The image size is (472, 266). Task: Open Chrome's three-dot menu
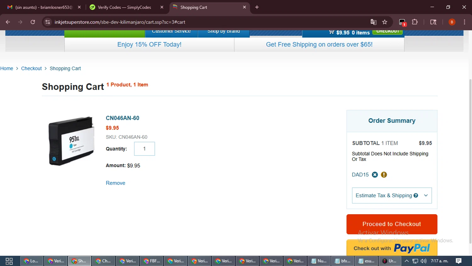(464, 22)
